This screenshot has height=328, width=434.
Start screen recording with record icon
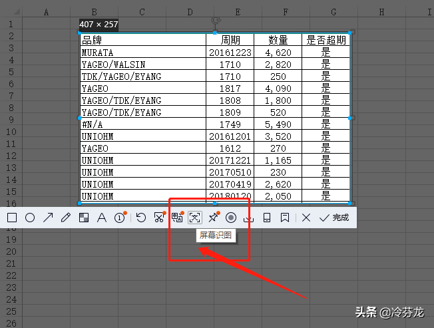click(x=231, y=218)
